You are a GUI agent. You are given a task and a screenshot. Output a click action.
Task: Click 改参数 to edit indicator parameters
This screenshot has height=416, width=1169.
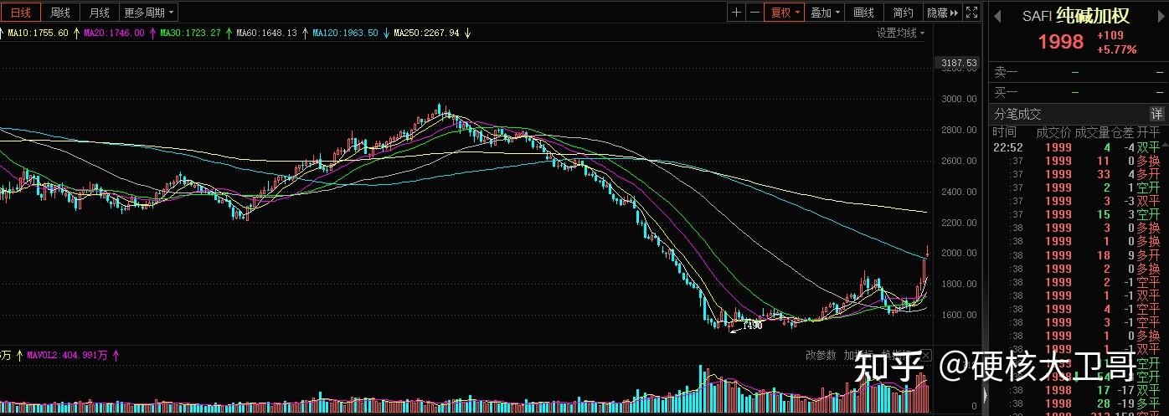(x=821, y=356)
